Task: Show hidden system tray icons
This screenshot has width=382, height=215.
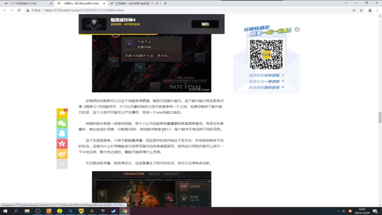Action: click(x=339, y=211)
